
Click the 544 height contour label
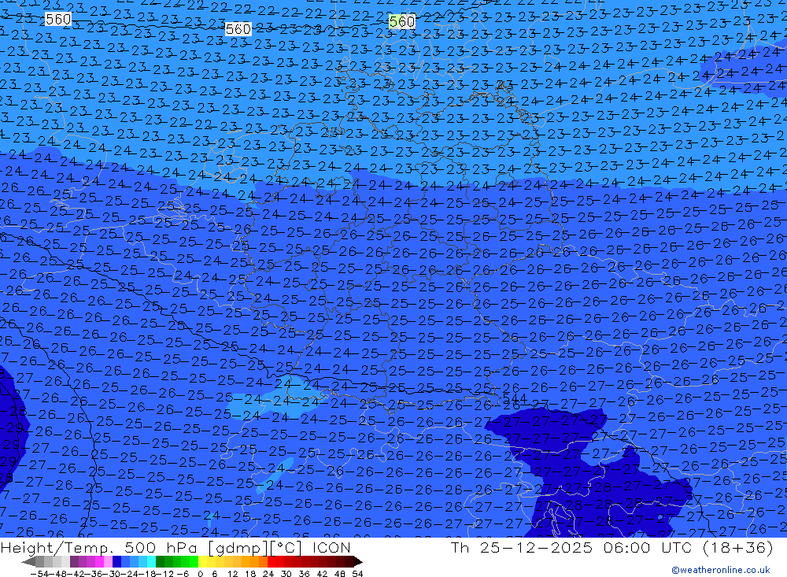[x=515, y=399]
